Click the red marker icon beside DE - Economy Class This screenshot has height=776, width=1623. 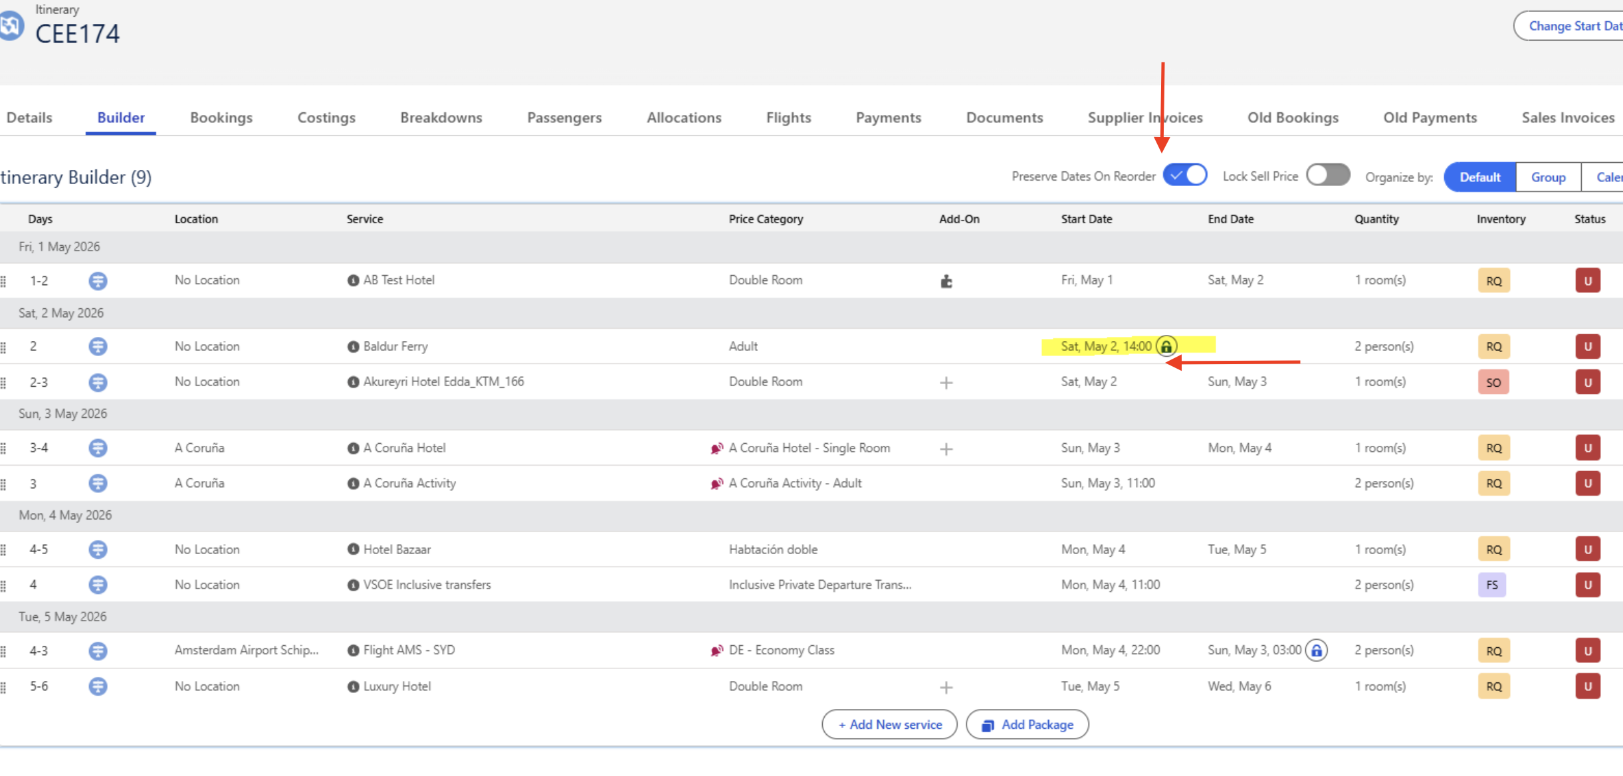716,650
